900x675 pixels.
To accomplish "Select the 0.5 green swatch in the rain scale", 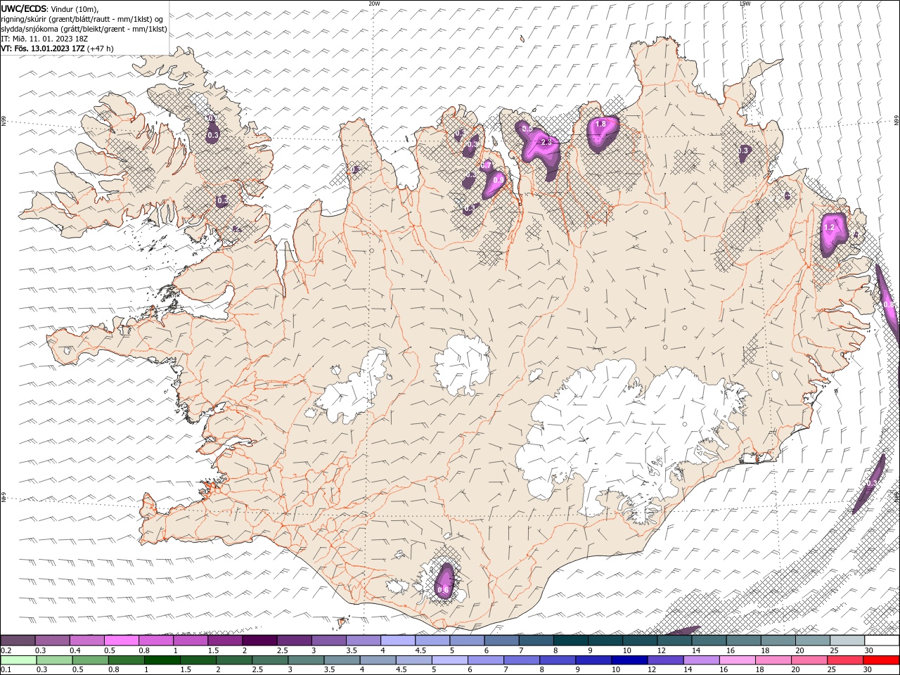I will (x=90, y=660).
